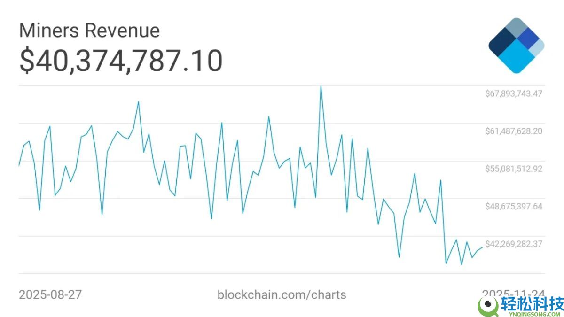The height and width of the screenshot is (317, 564).
Task: Click the $42,269,282.37 axis label
Action: tap(514, 244)
